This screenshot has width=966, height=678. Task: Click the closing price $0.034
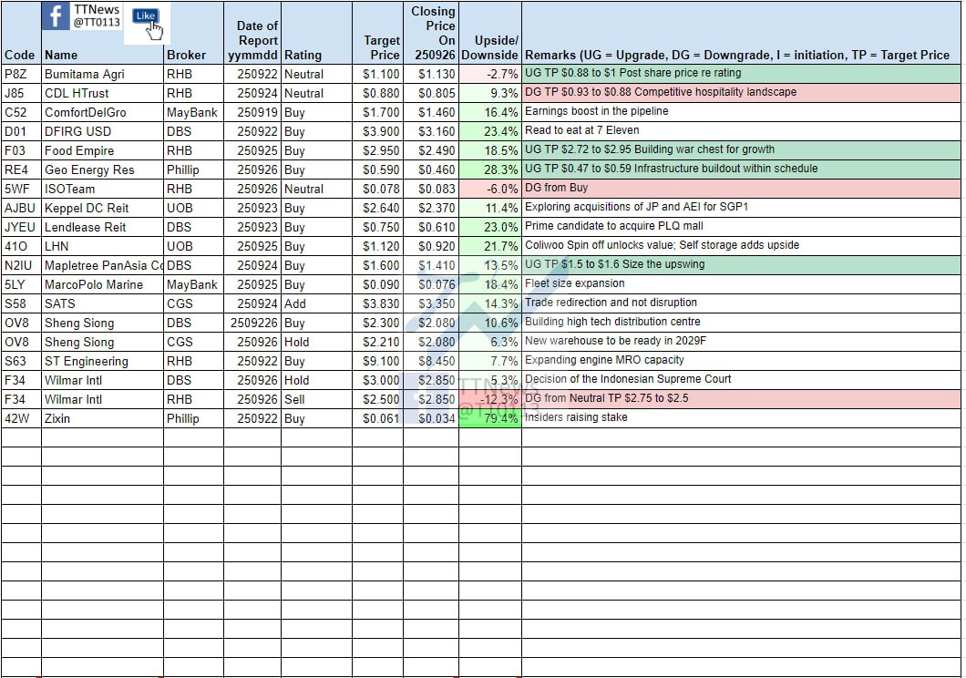(431, 418)
